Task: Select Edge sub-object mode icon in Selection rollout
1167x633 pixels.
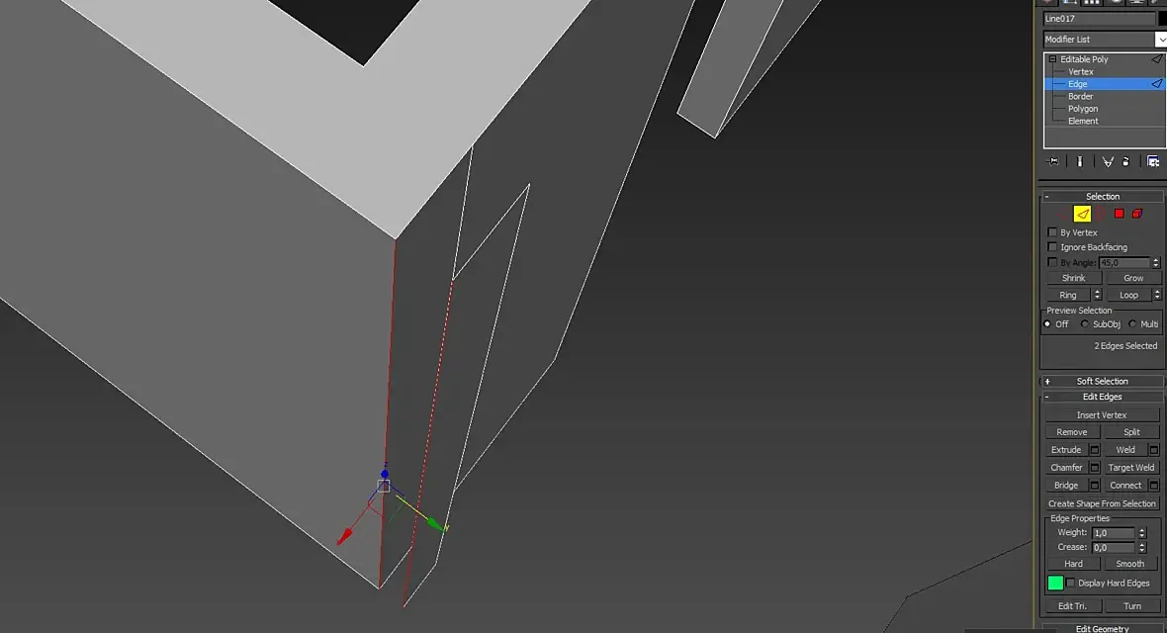Action: click(x=1082, y=215)
